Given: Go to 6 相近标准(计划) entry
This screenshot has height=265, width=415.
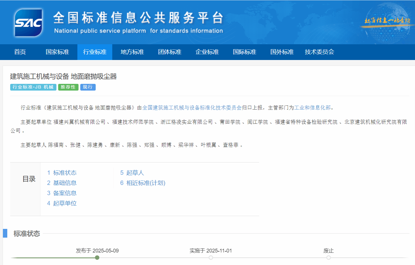Looking at the screenshot, I should pos(143,183).
